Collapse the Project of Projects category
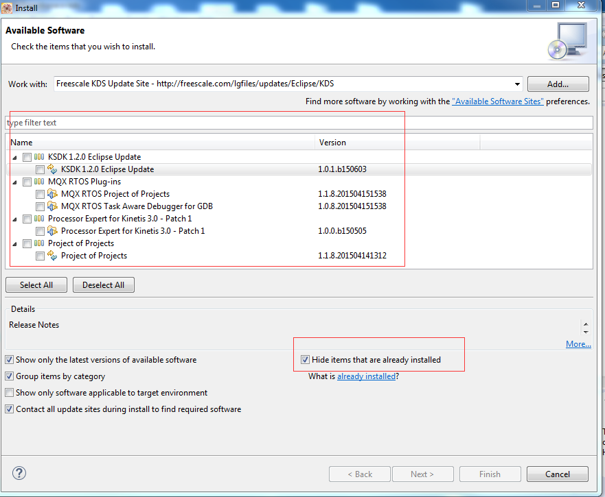605x497 pixels. (14, 244)
